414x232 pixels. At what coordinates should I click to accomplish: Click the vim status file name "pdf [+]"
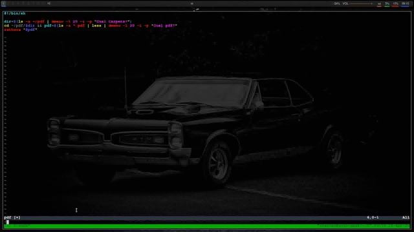pos(12,218)
